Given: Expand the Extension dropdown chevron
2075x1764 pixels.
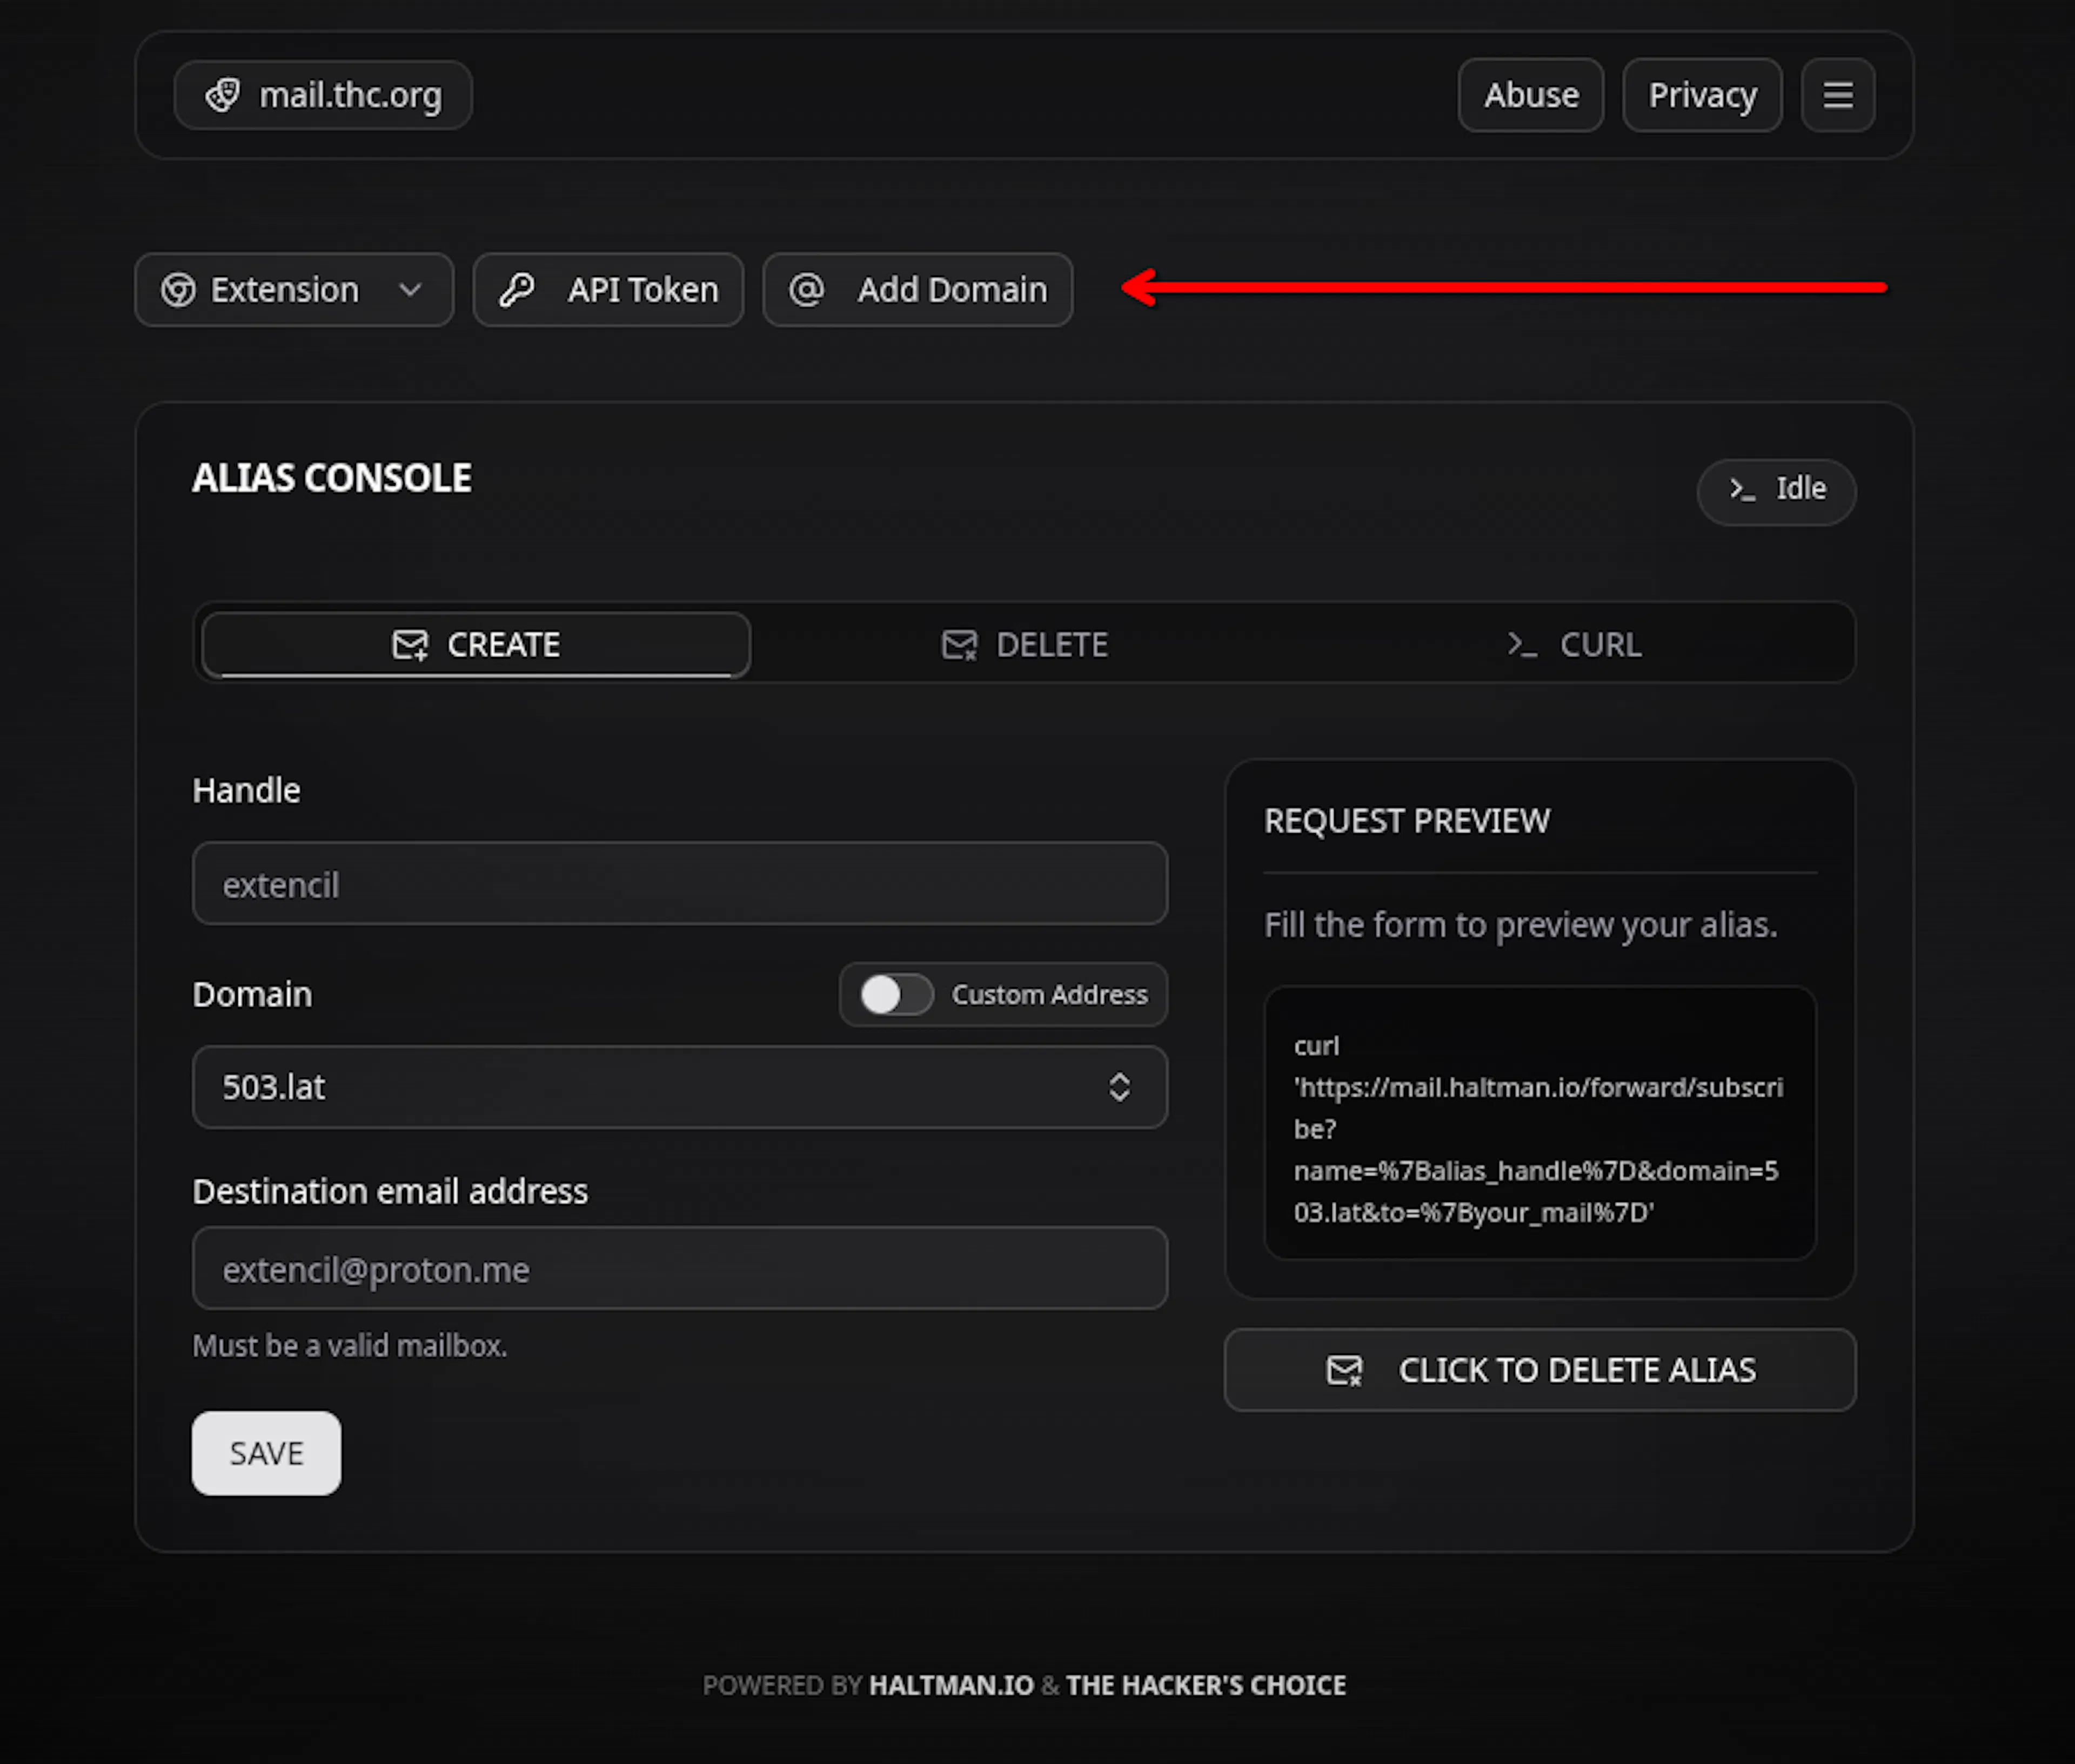Looking at the screenshot, I should pos(410,290).
